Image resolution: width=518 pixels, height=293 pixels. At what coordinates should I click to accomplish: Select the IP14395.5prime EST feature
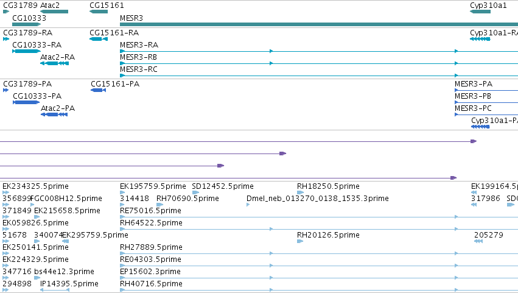55,290
